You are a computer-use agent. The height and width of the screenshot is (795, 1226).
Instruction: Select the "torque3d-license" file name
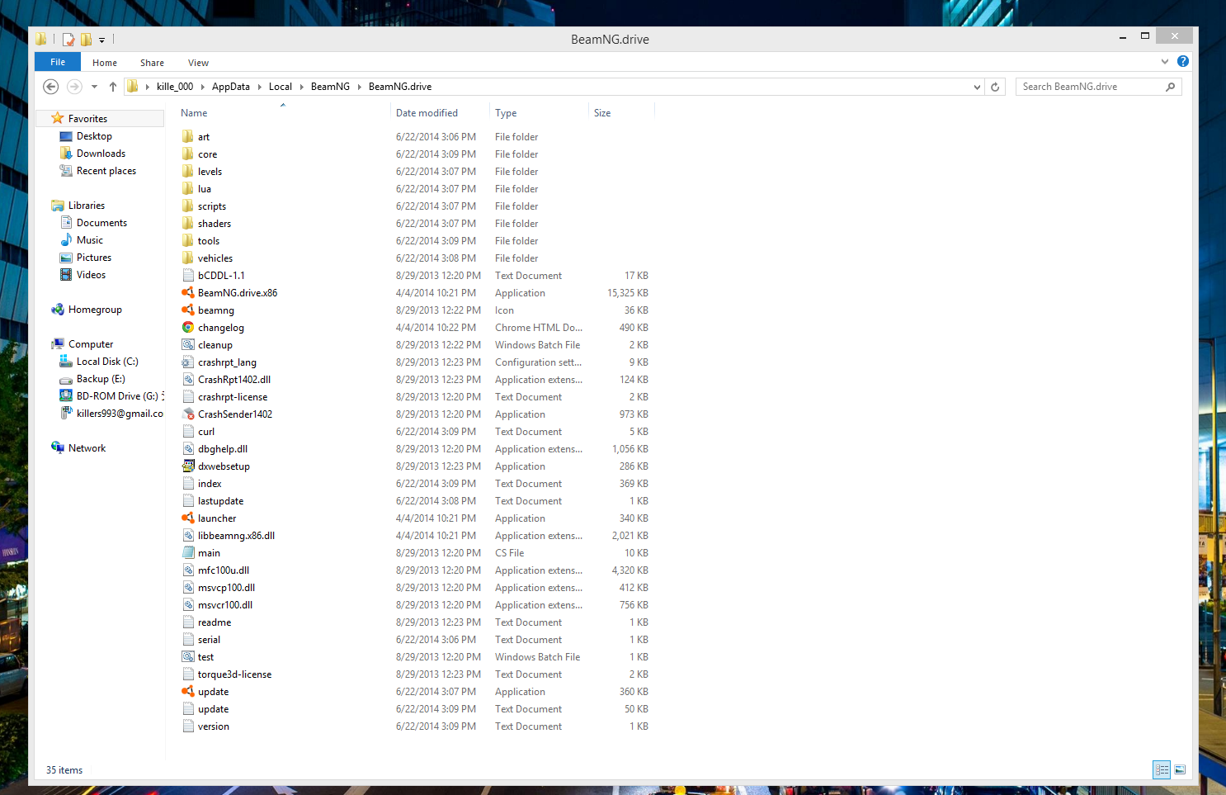coord(234,674)
